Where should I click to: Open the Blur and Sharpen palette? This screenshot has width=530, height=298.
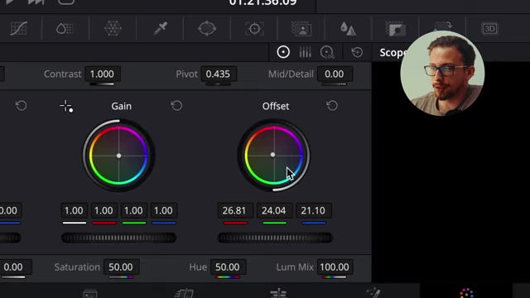coord(348,28)
